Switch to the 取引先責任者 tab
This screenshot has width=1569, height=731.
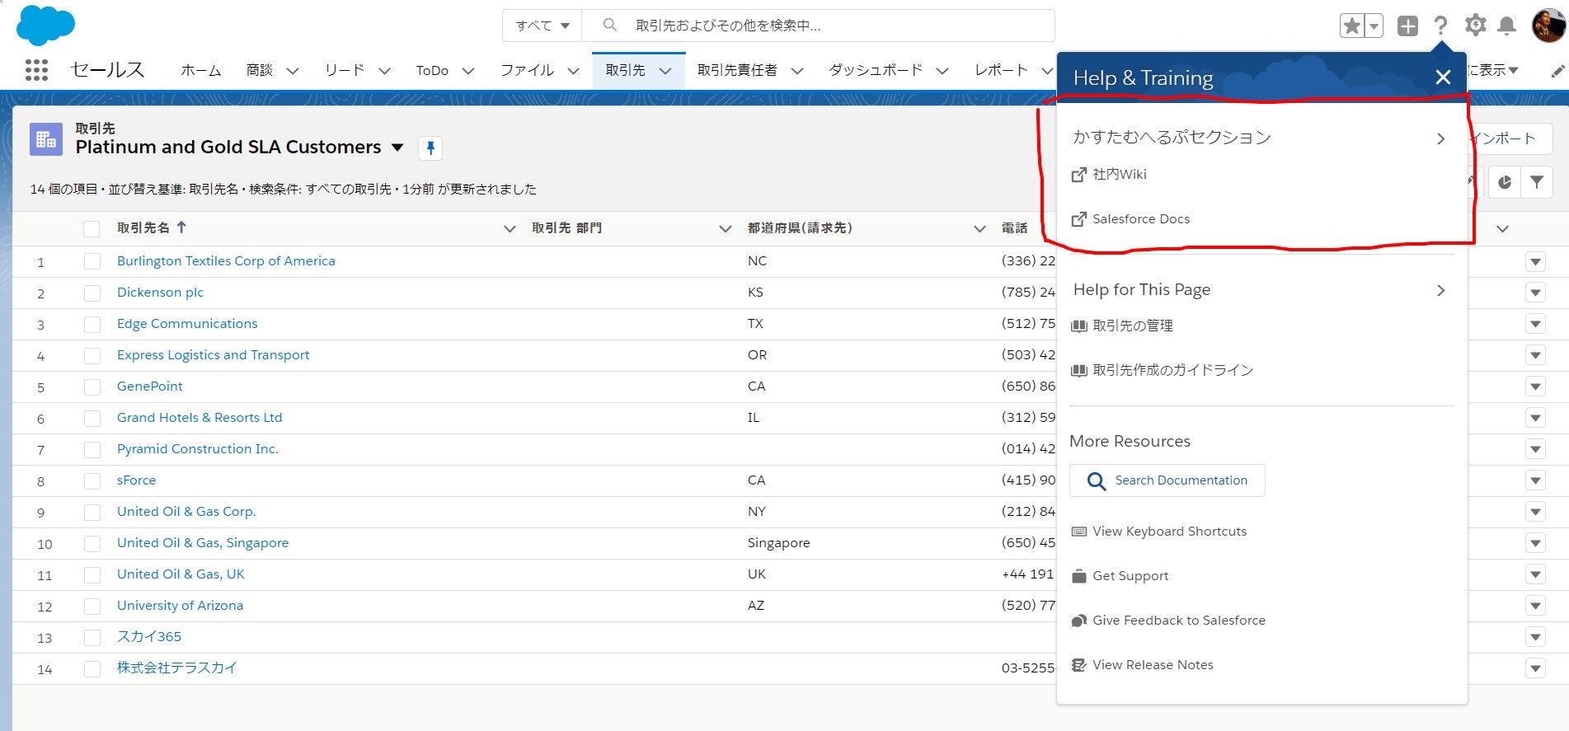[x=737, y=70]
